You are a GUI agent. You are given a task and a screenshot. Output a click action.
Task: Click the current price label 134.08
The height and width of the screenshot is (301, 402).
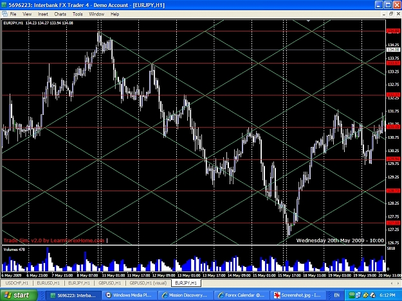pos(393,49)
